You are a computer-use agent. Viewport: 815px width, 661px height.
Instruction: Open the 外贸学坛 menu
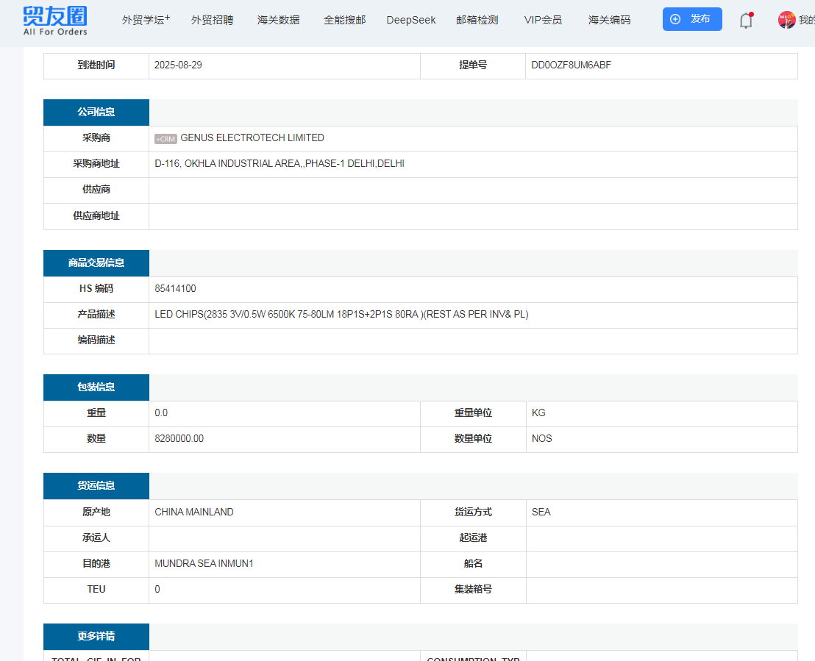pyautogui.click(x=146, y=20)
